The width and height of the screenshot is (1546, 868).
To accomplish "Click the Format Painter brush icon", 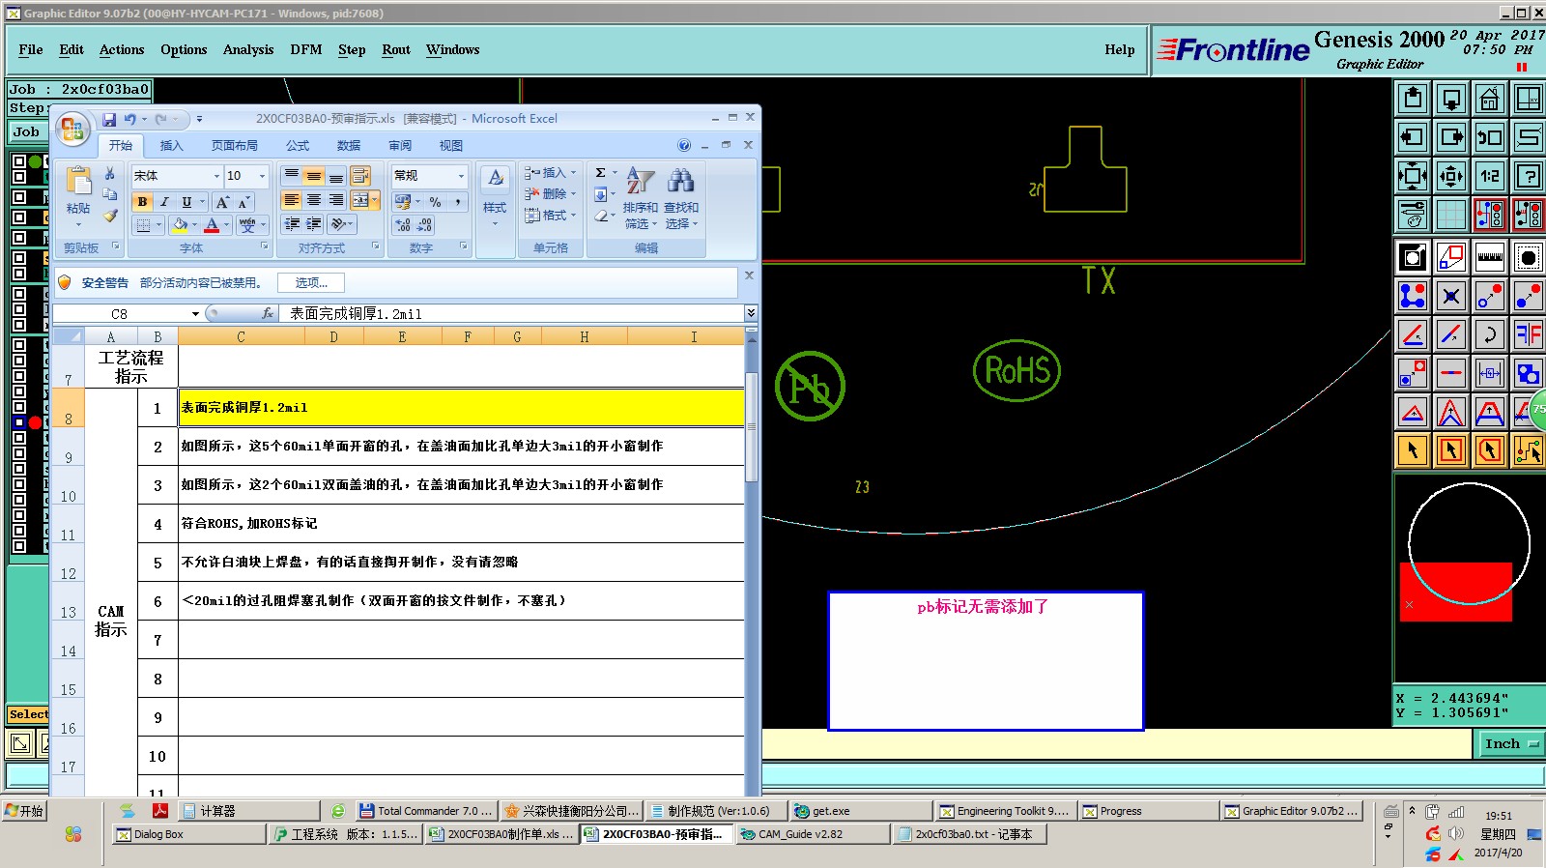I will 110,216.
